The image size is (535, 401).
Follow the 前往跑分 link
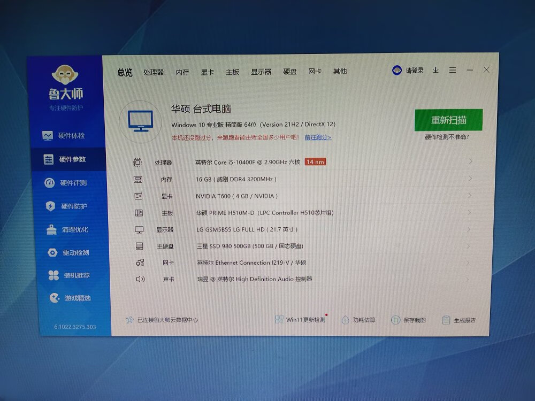tap(318, 137)
